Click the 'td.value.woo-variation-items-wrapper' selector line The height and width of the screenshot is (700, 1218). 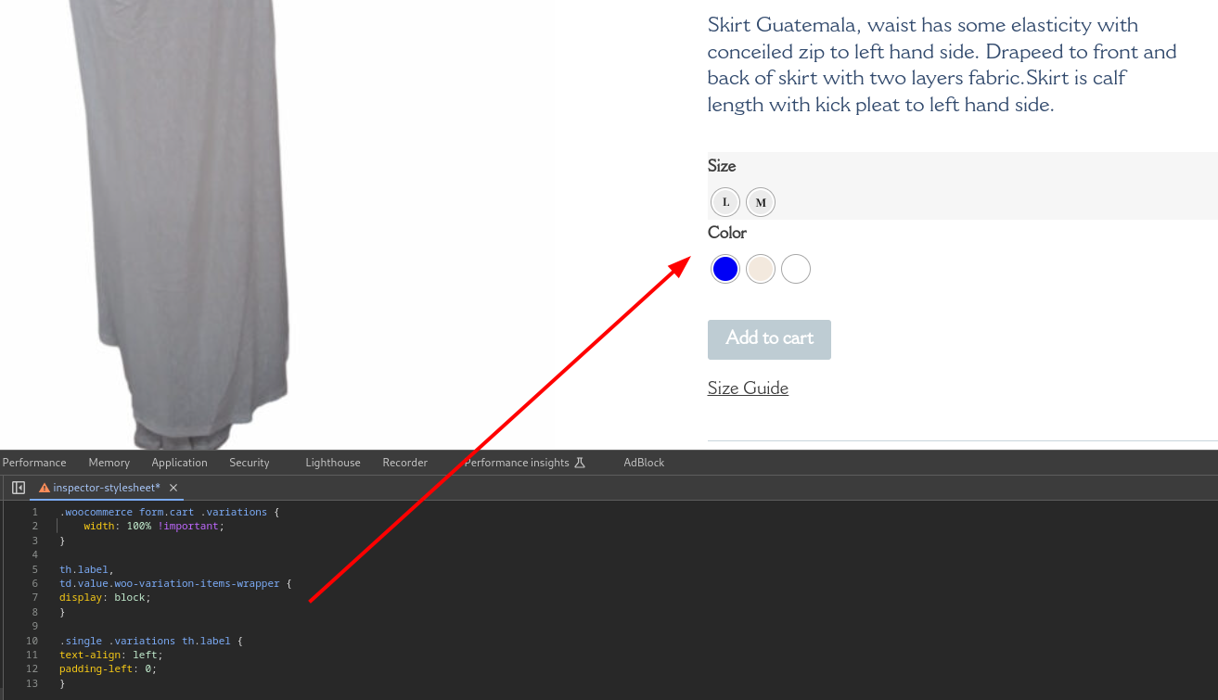[175, 583]
